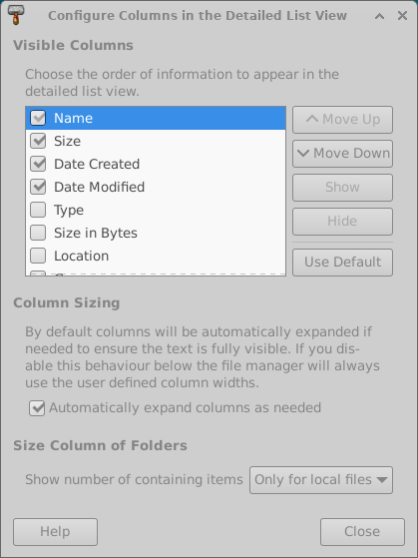Disable Automatically expand columns as needed
The image size is (418, 558).
(37, 408)
